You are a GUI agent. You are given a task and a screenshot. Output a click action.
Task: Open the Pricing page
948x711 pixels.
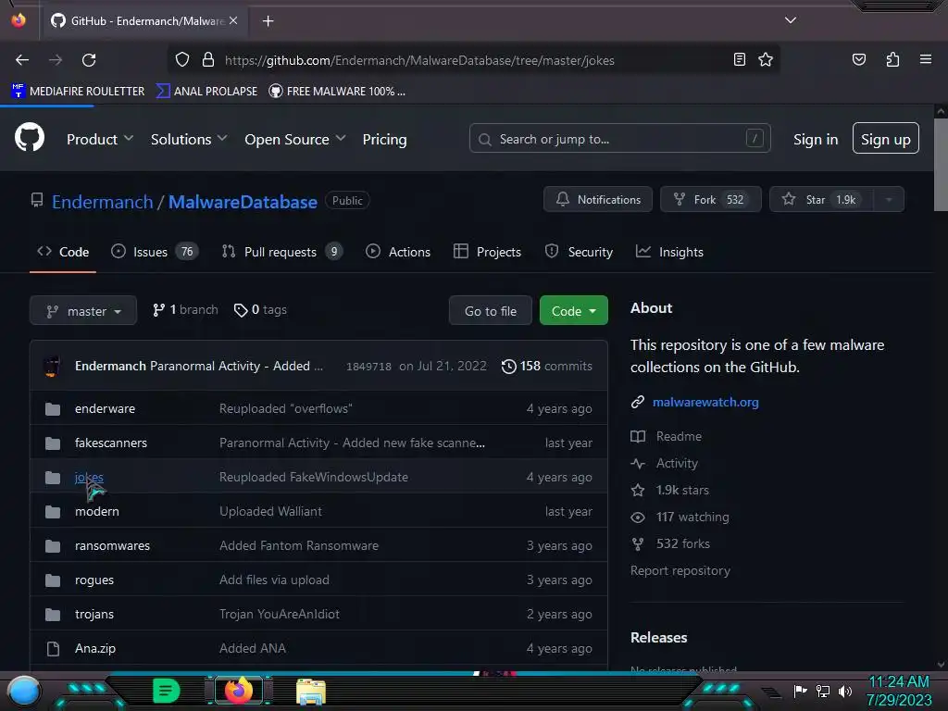pos(384,139)
